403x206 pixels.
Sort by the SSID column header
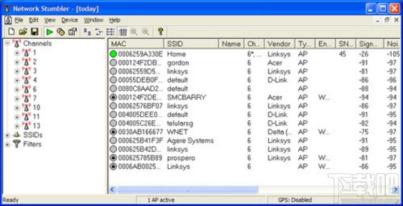191,44
